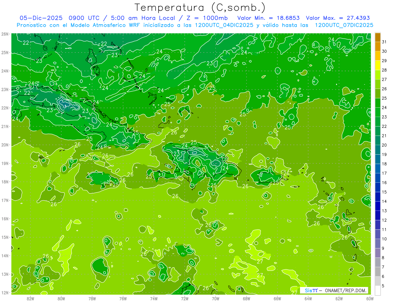Click legend scale value 10
The image size is (393, 303).
(384, 239)
